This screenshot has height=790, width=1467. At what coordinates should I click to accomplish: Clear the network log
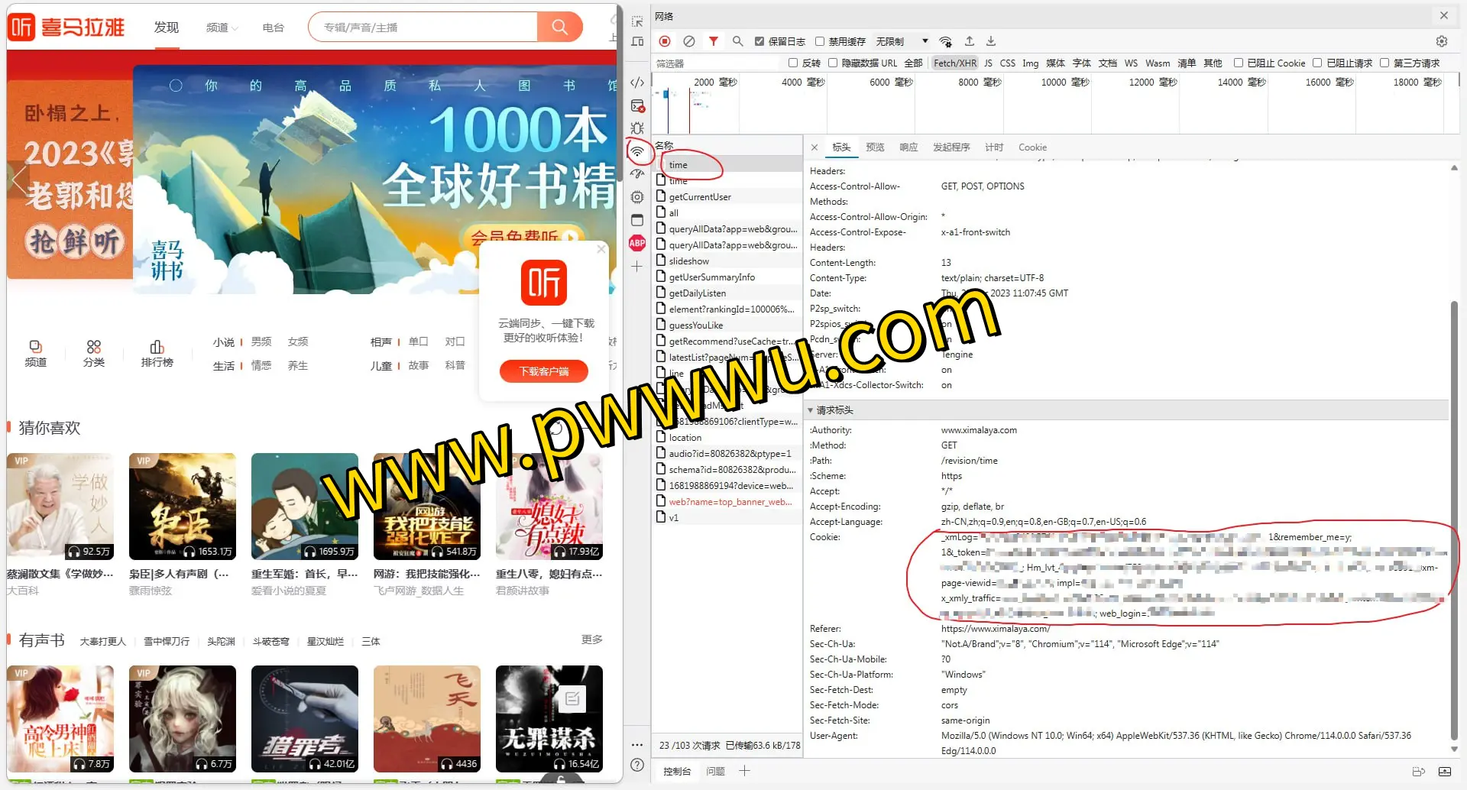[x=689, y=41]
